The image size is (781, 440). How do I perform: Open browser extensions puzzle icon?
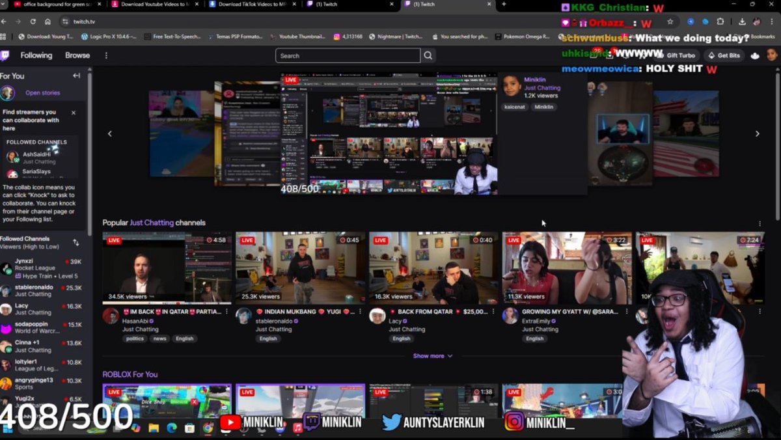pos(720,21)
